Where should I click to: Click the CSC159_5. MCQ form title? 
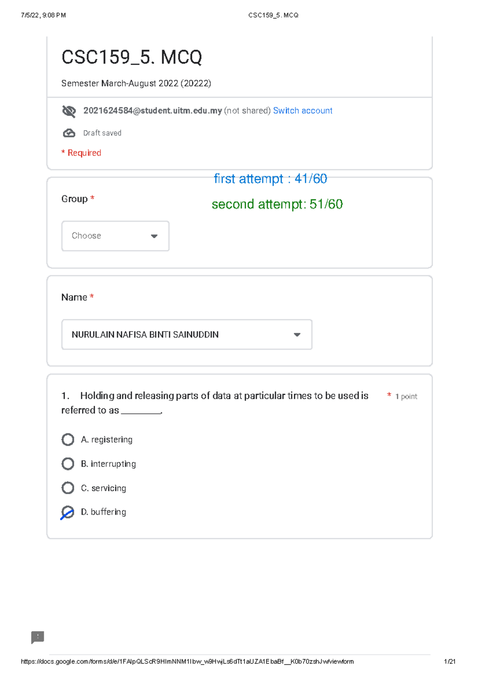point(131,57)
